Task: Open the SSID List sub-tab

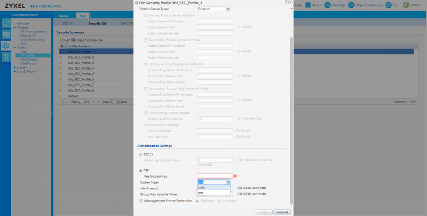Action: [x=68, y=23]
